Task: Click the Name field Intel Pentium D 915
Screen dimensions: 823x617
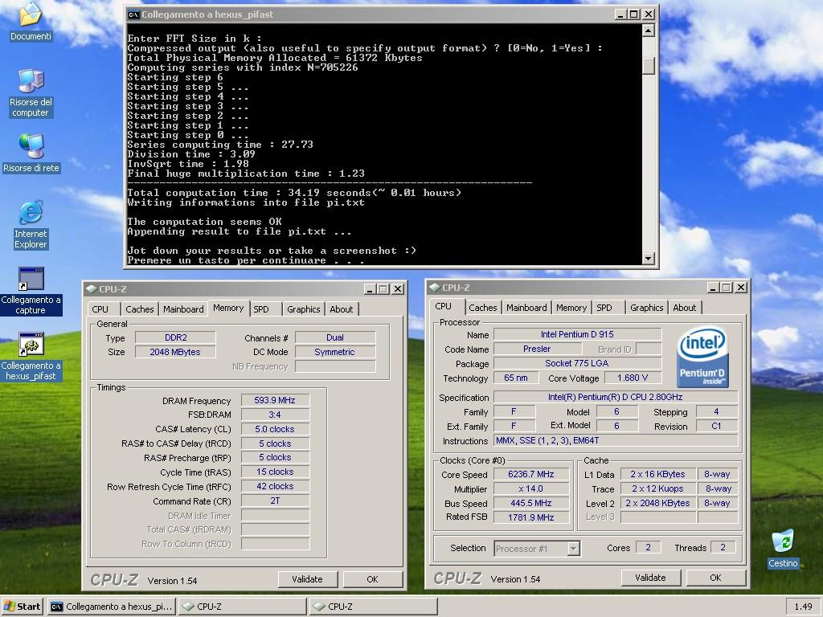Action: (577, 334)
